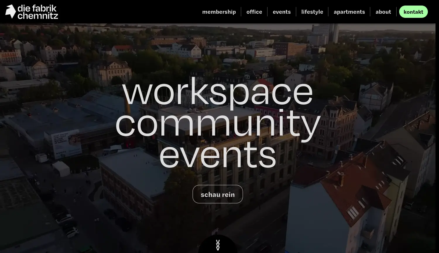The height and width of the screenshot is (253, 439).
Task: Open the lifestyle navigation link
Action: (312, 12)
